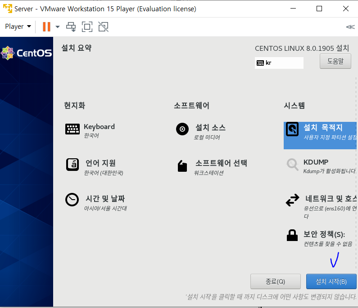The image size is (358, 308).
Task: Minimize the VMware Player window
Action: coord(293,9)
